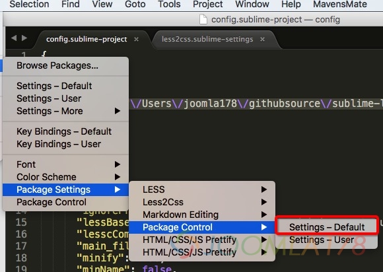Click Users in the path string
This screenshot has height=272, width=383.
point(157,104)
